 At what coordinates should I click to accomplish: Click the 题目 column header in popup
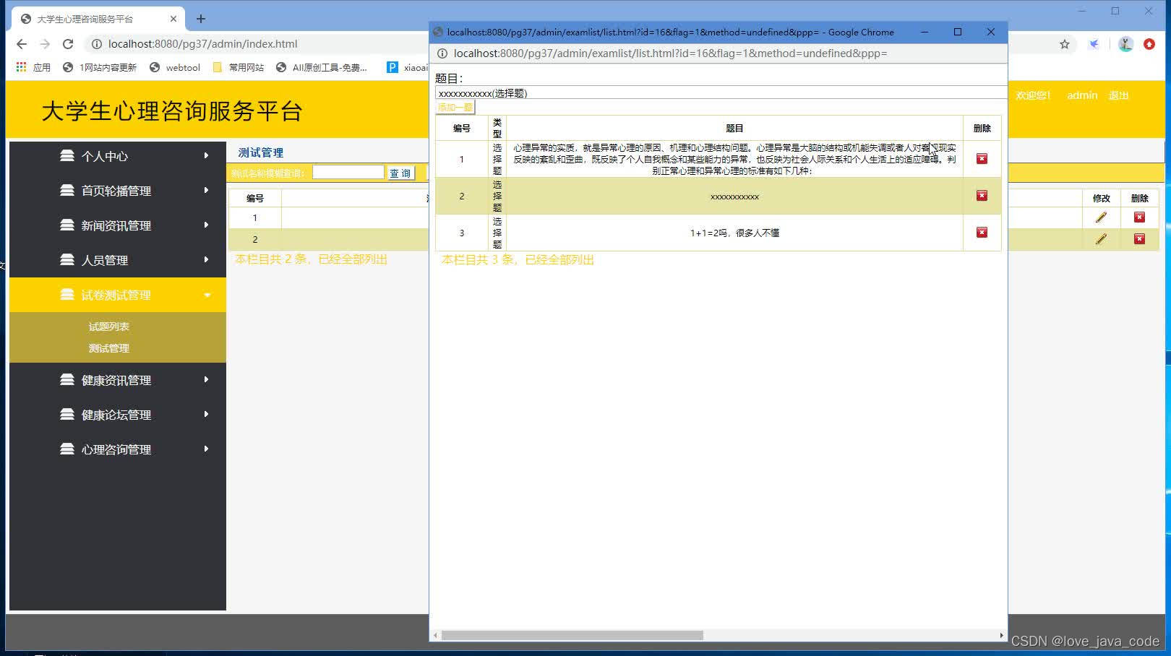point(734,128)
